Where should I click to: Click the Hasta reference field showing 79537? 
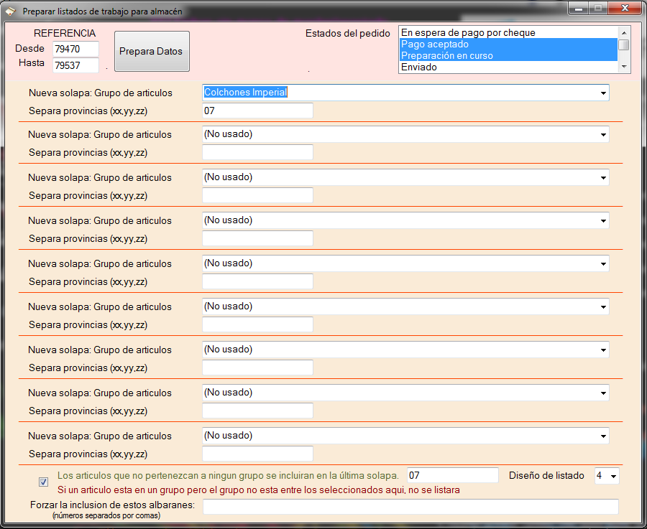pos(76,65)
